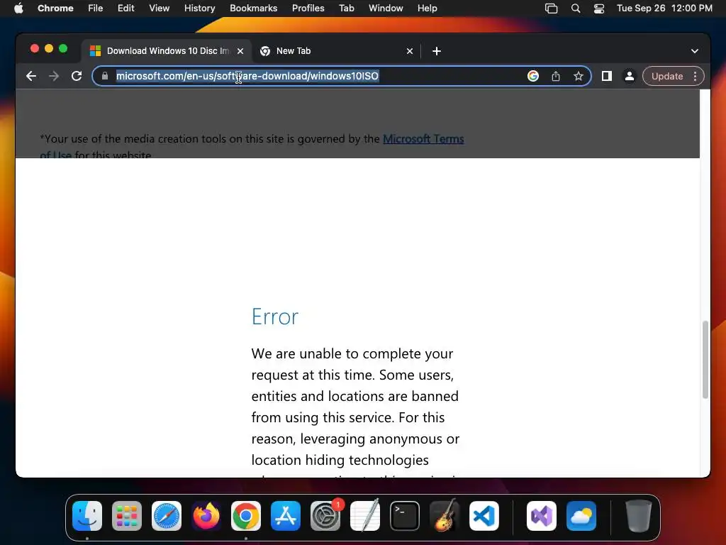Reload the current page
The width and height of the screenshot is (726, 545).
pos(77,76)
